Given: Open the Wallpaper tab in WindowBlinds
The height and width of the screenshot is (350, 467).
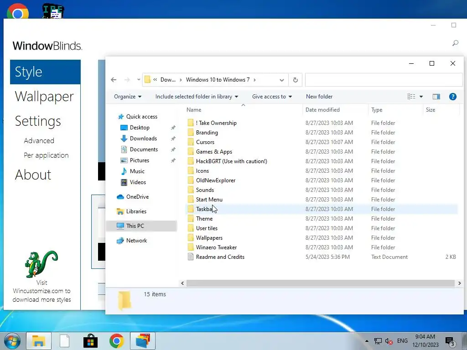Looking at the screenshot, I should click(44, 97).
